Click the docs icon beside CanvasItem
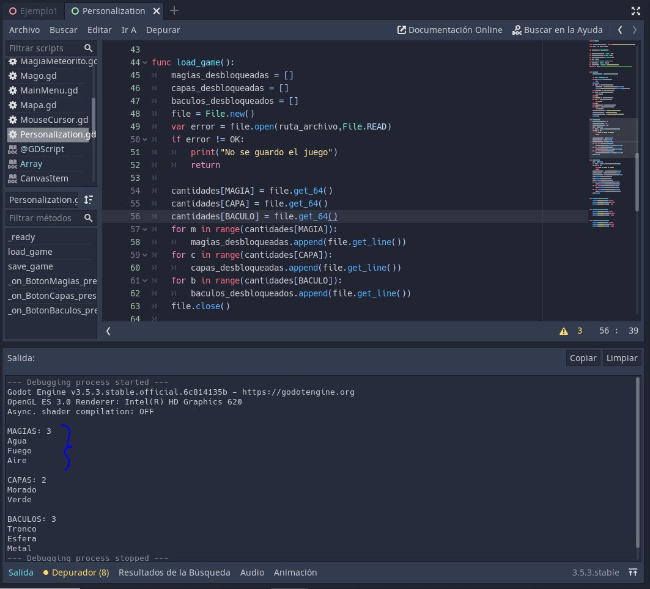 [x=13, y=178]
